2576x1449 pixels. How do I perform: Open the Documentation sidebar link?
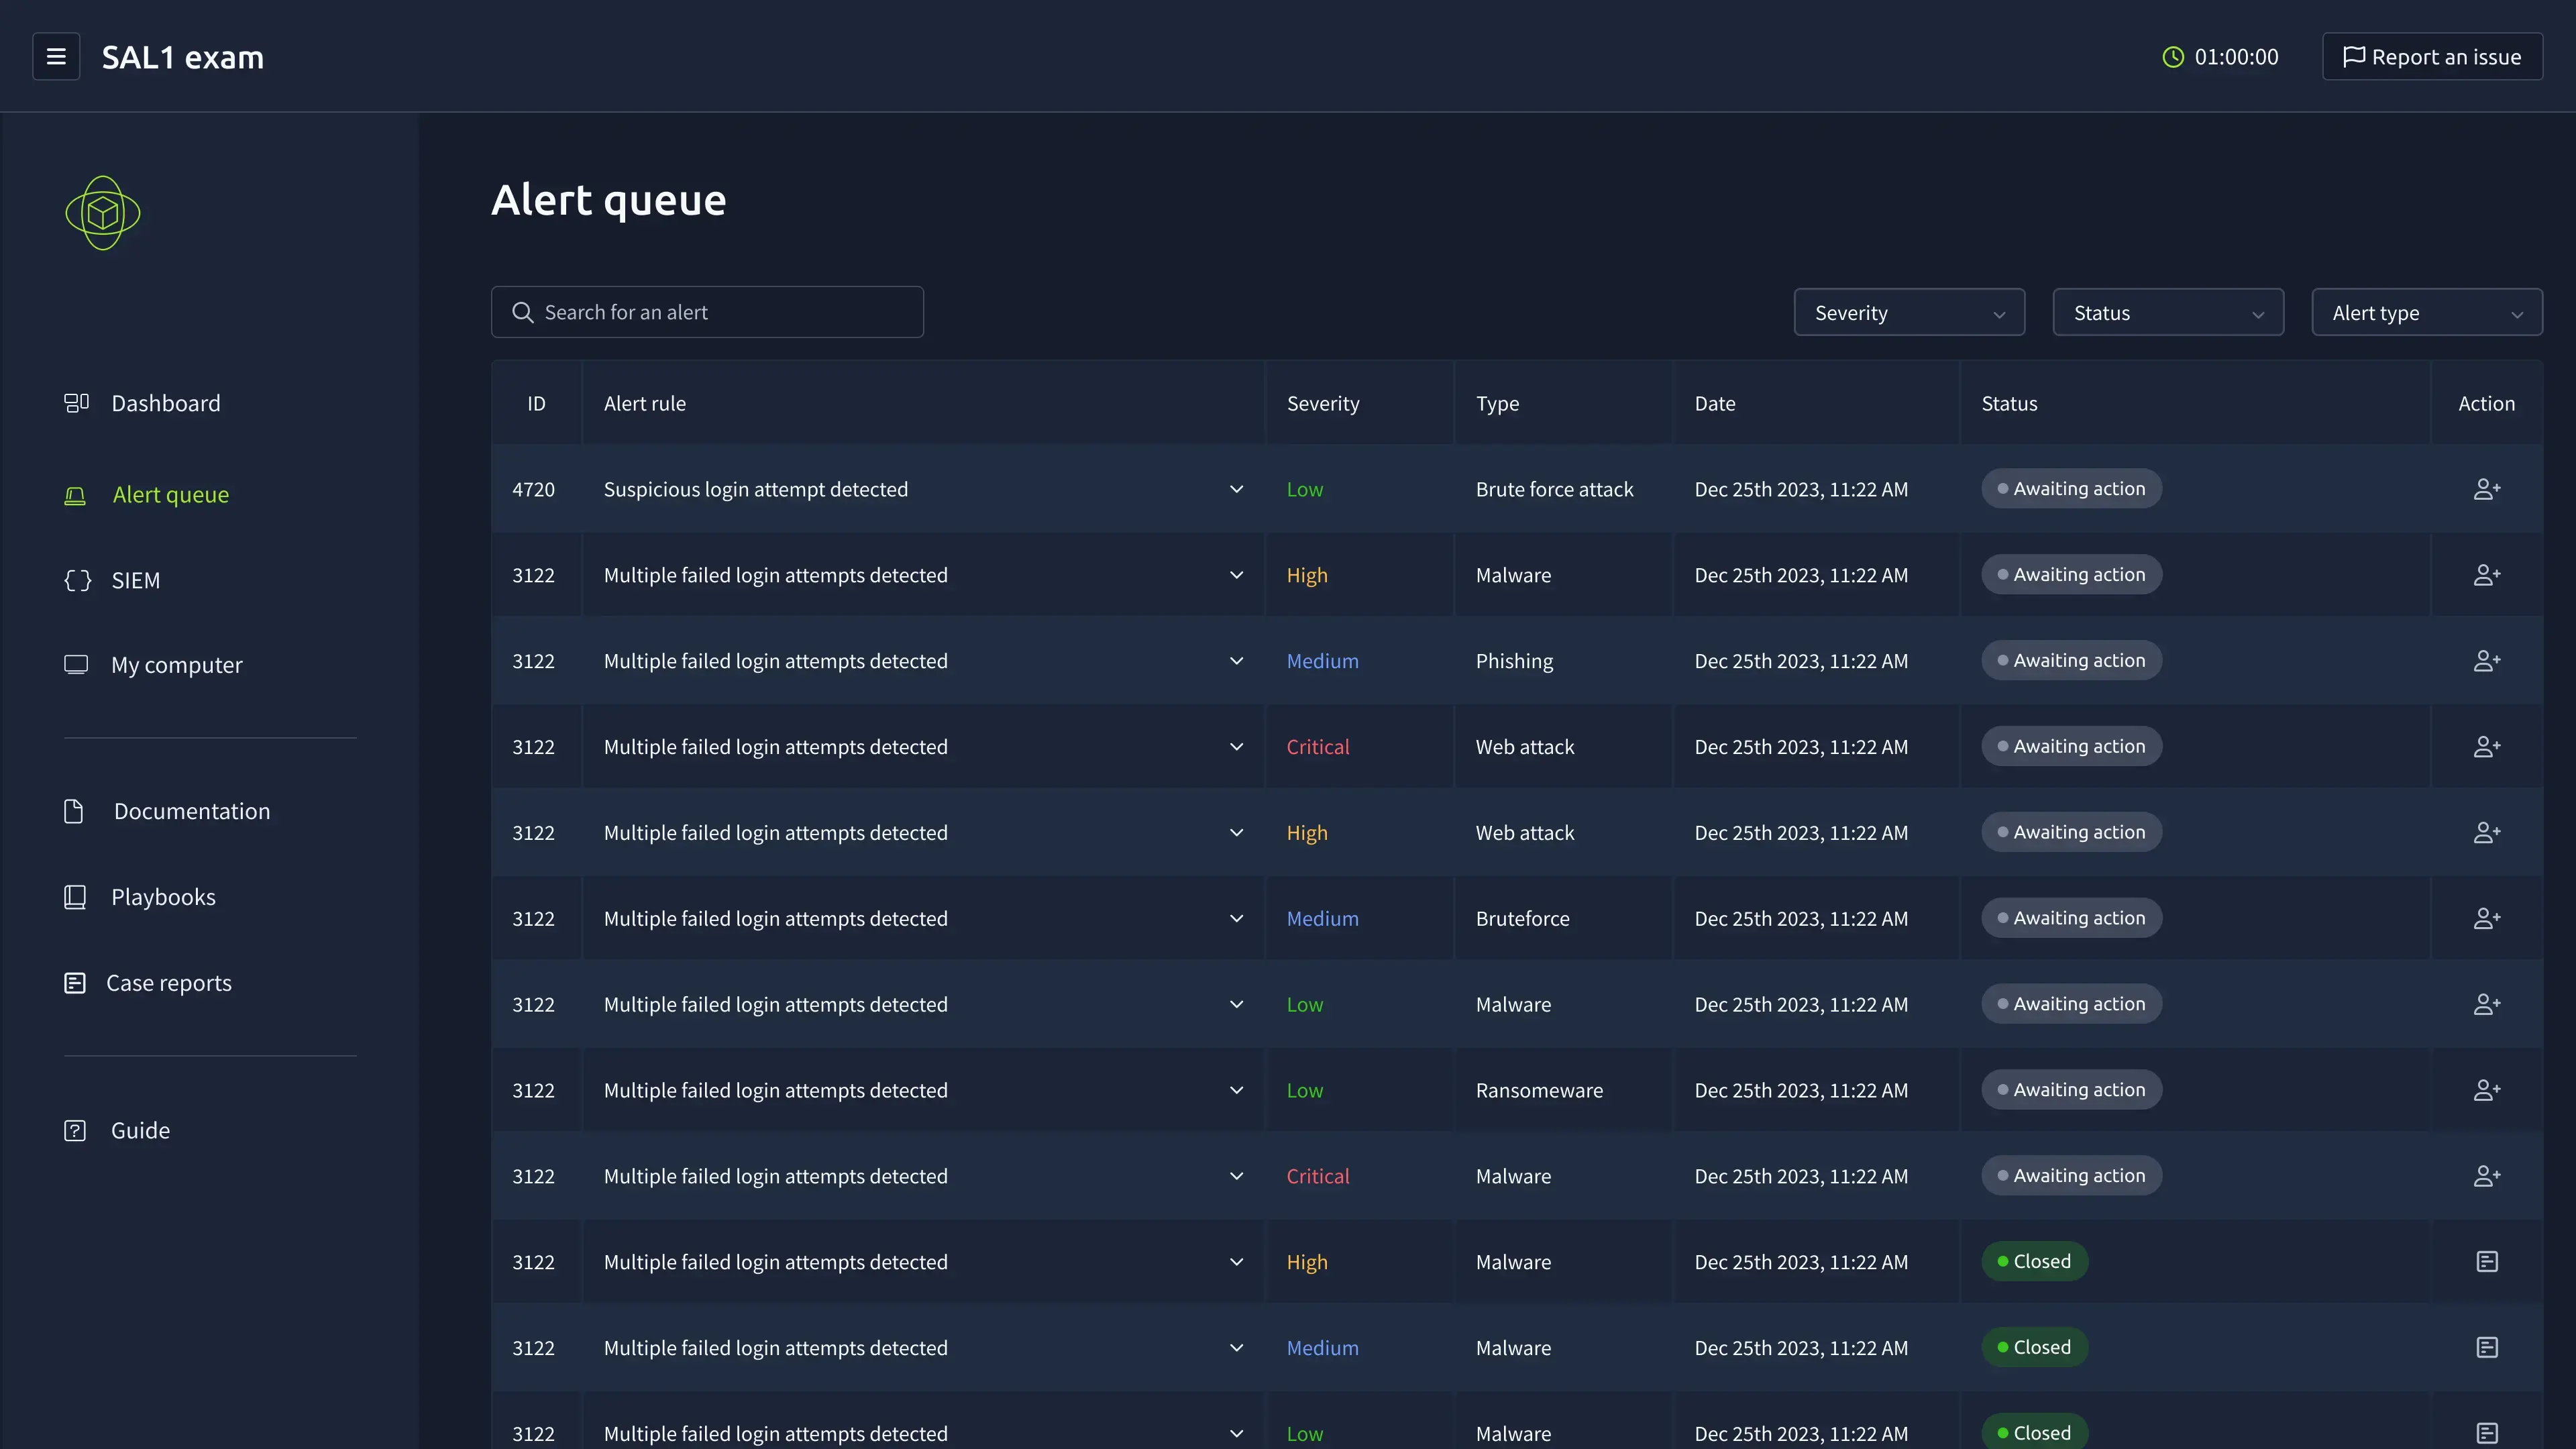(191, 811)
